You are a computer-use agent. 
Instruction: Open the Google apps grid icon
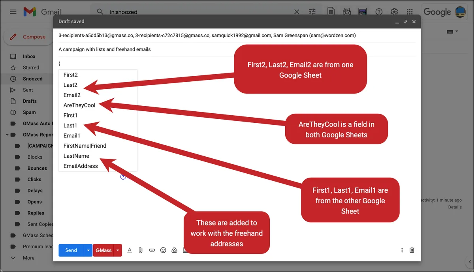(410, 12)
